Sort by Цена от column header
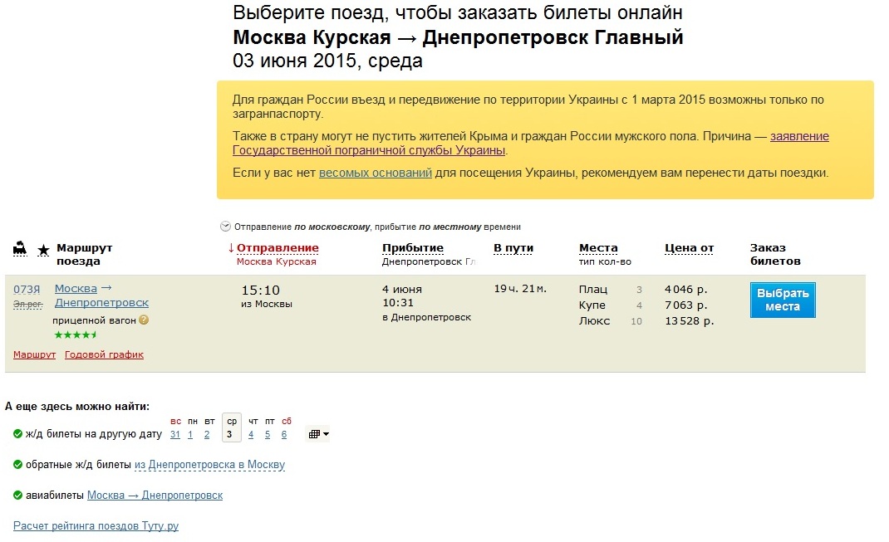This screenshot has width=889, height=542. tap(689, 248)
